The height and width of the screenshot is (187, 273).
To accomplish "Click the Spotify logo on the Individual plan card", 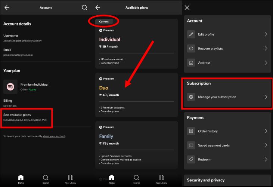I will click(100, 30).
